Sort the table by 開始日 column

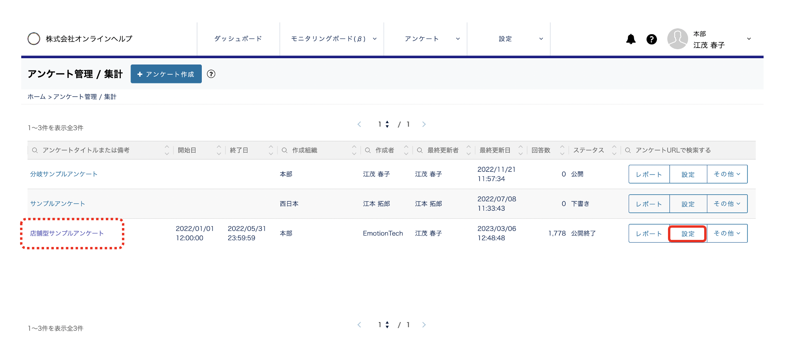(x=219, y=150)
